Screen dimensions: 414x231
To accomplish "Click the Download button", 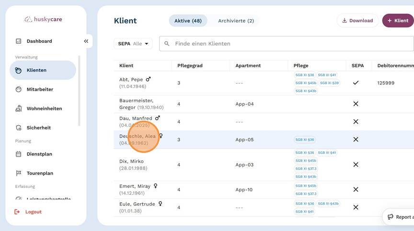I will (357, 21).
